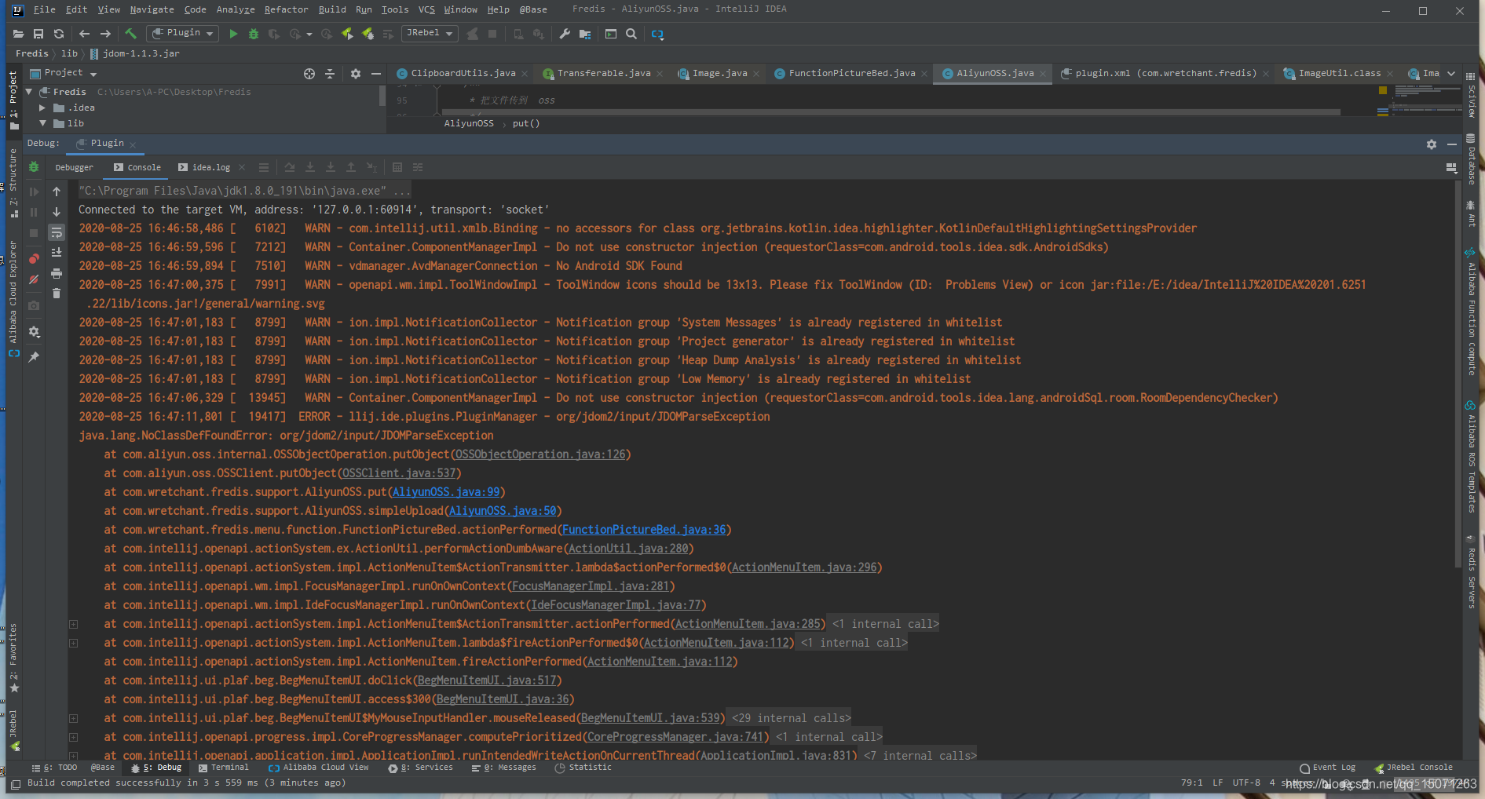Open the Database side tool window
The height and width of the screenshot is (799, 1485).
point(1471,159)
